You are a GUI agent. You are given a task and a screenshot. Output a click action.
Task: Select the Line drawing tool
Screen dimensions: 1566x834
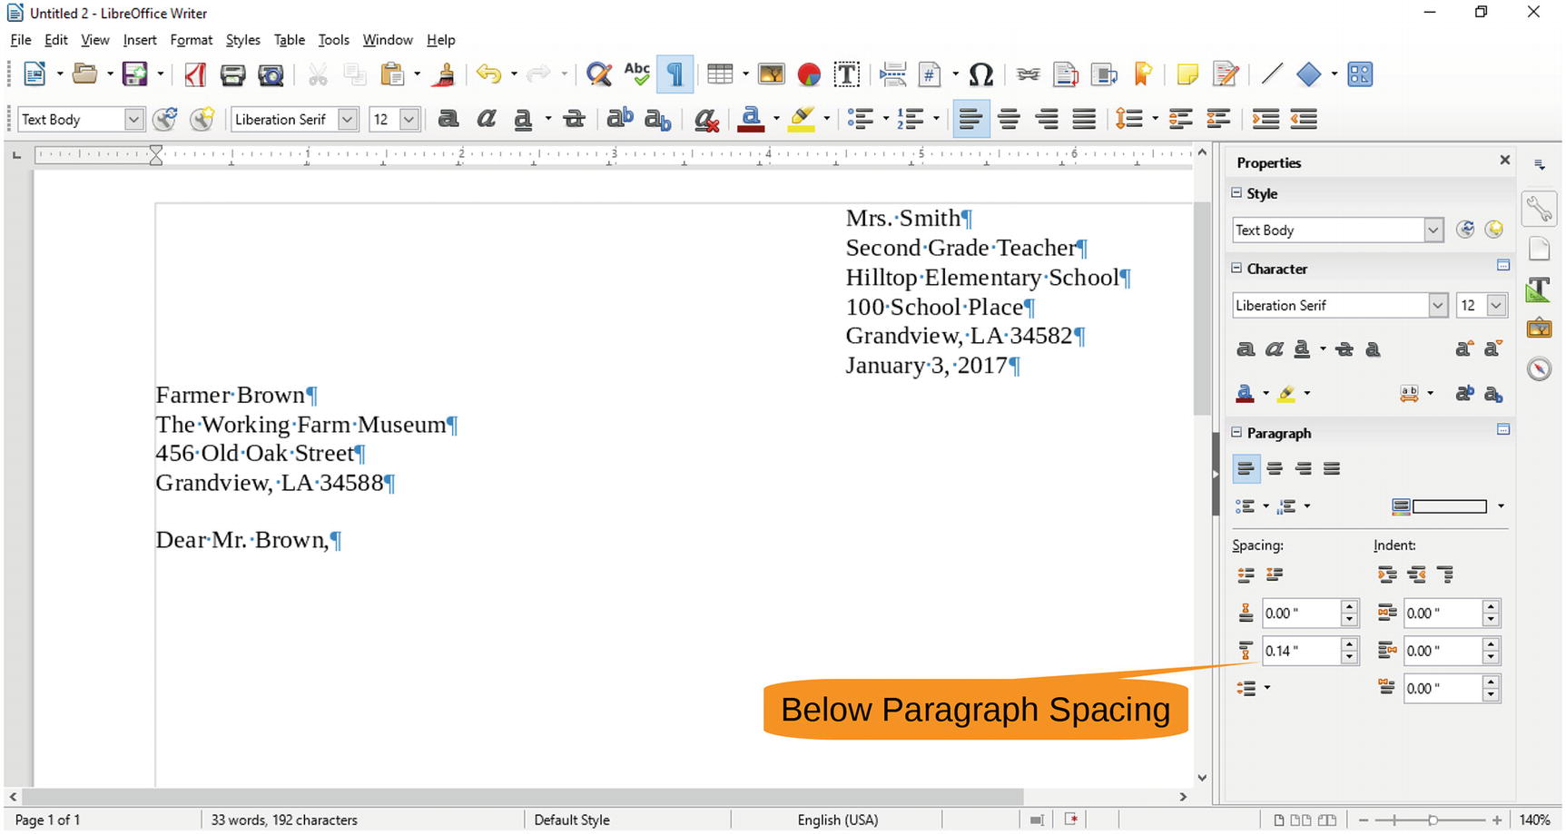[1272, 74]
